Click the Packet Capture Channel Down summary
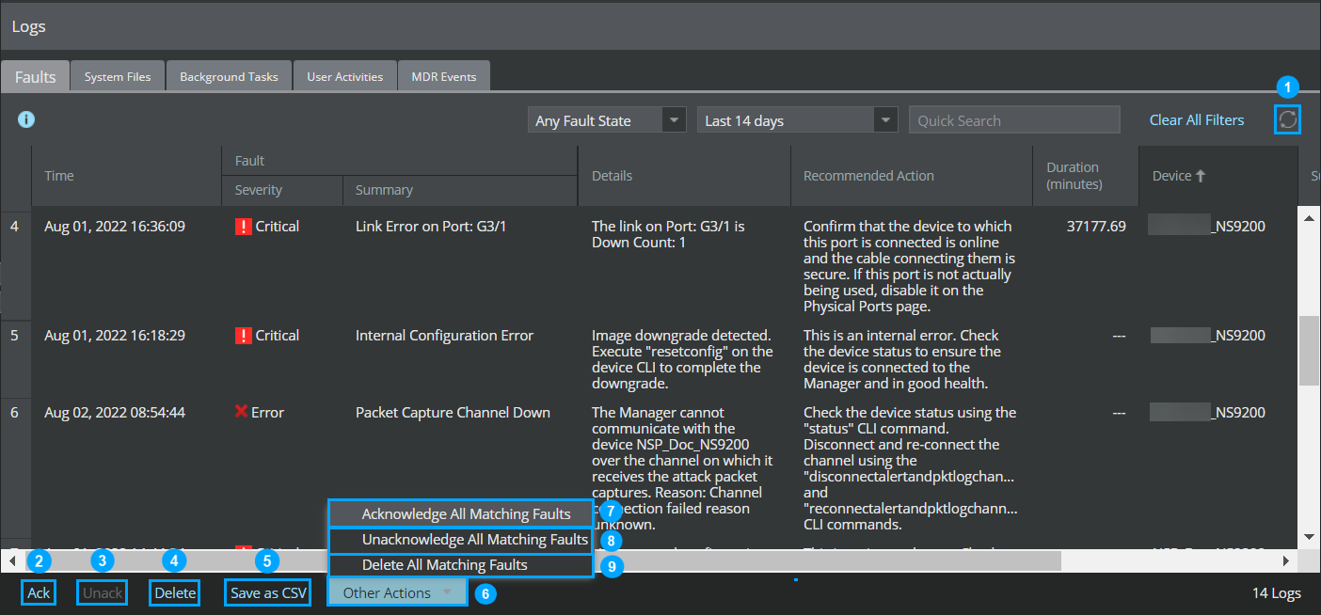Viewport: 1321px width, 615px height. 453,413
